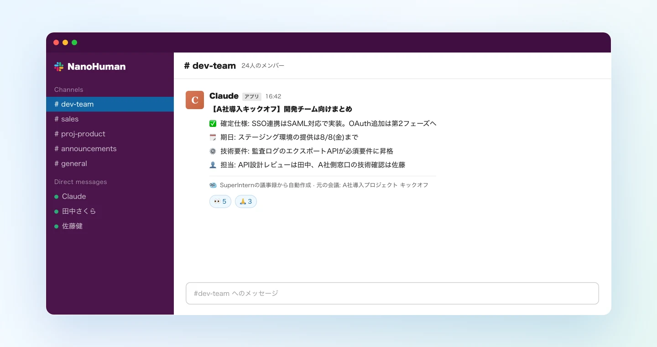Click the 技術要件 監査ログ line

[x=301, y=151]
